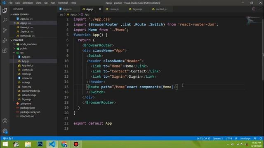264x148 pixels.
Task: Click the volume icon in system tray
Action: click(x=232, y=144)
